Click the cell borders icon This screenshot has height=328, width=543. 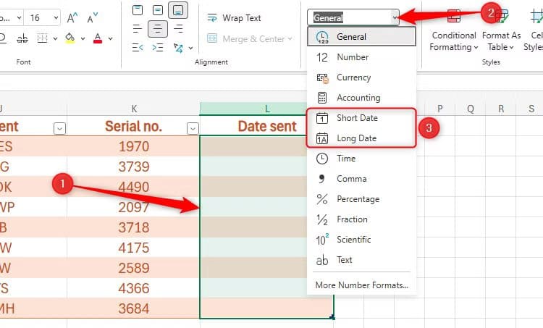[42, 38]
